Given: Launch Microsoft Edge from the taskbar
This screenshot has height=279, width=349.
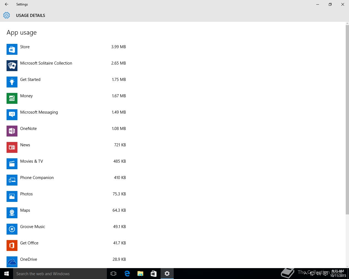Looking at the screenshot, I should pos(127,274).
